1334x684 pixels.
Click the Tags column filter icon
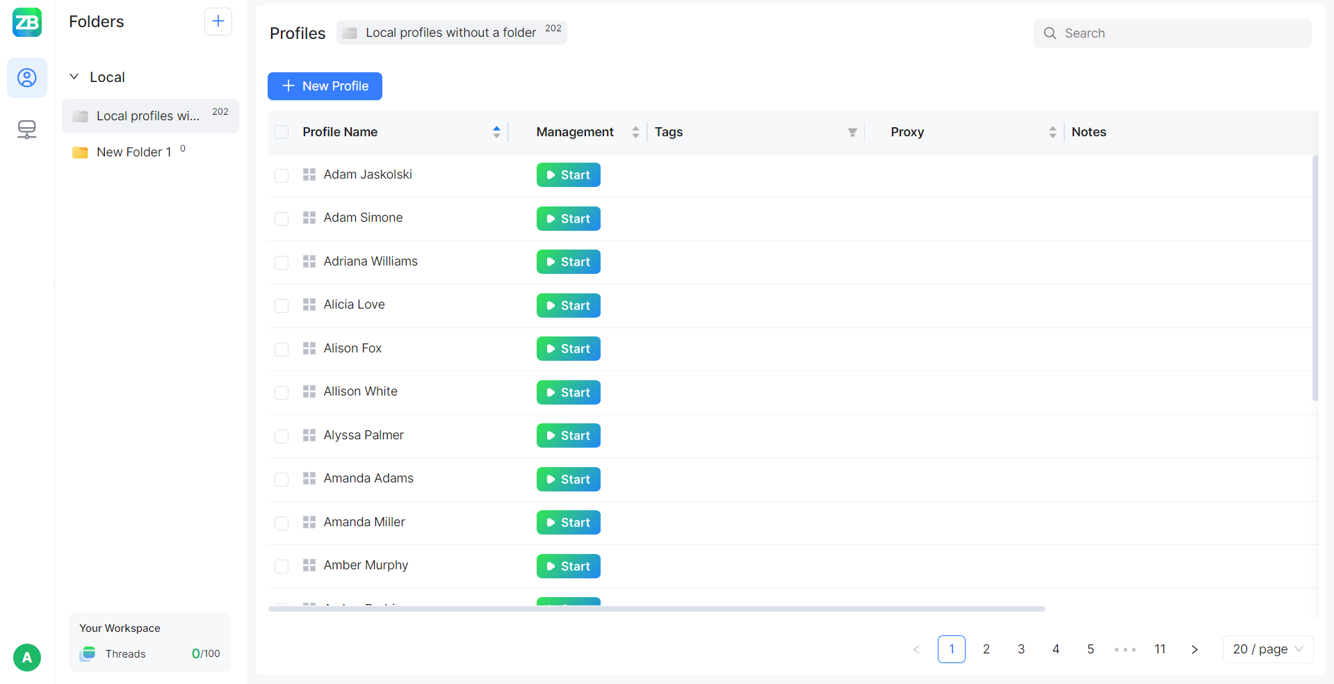point(852,133)
